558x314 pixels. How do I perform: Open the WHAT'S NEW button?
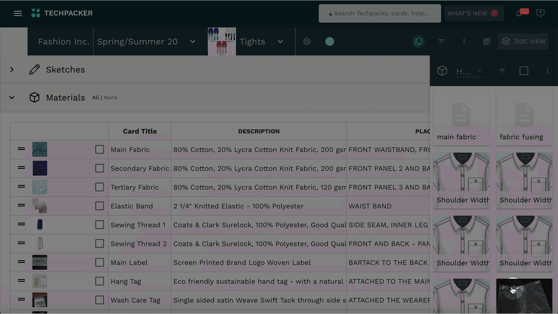[474, 13]
